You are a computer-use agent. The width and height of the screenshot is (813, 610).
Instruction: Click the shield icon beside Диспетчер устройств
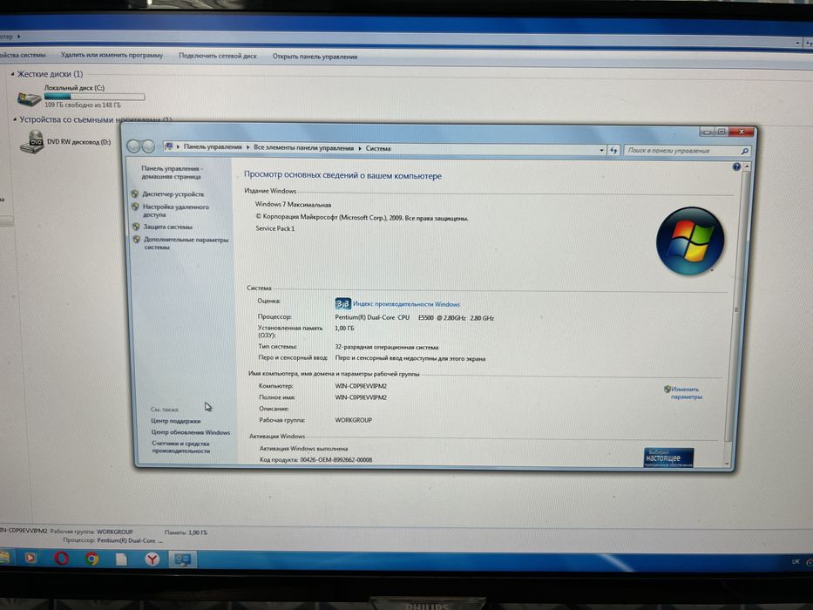(135, 193)
